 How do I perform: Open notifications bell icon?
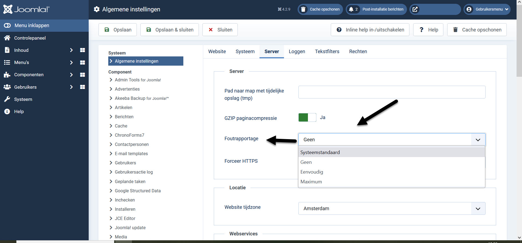click(x=351, y=9)
